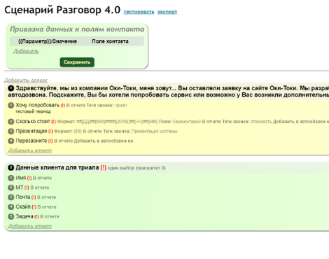Select number 1 badge of greeting question
Viewport: 329px width, 259px height.
pos(11,88)
